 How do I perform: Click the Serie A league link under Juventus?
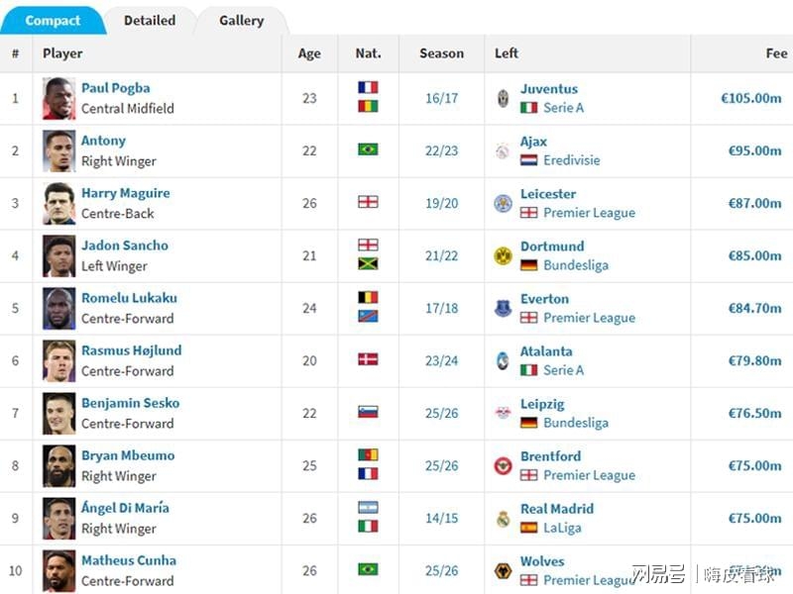563,108
